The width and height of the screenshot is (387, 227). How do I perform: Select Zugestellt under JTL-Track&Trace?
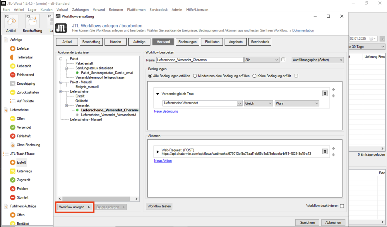coord(13,180)
